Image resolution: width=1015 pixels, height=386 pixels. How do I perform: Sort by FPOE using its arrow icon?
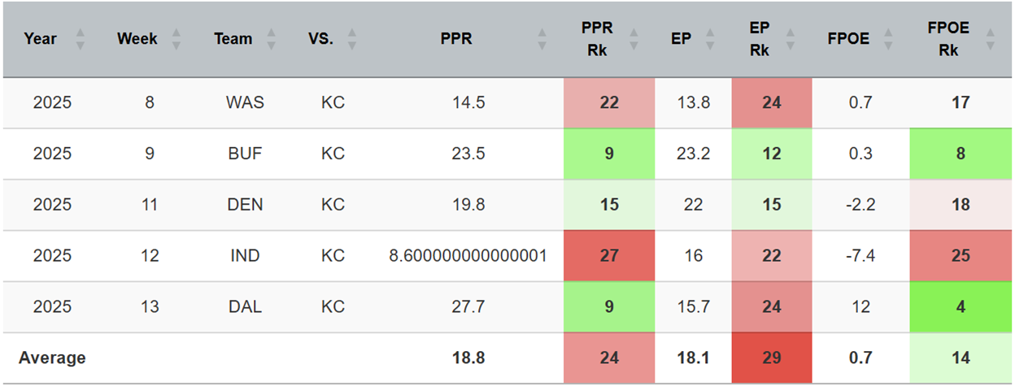click(889, 39)
